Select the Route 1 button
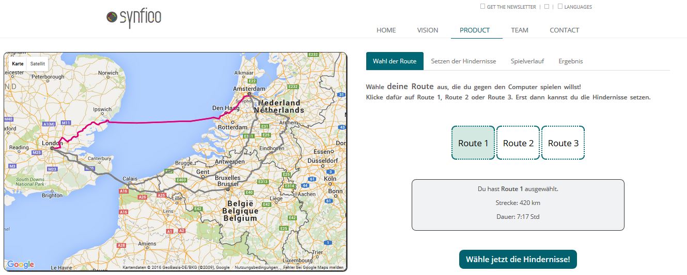 pyautogui.click(x=473, y=143)
